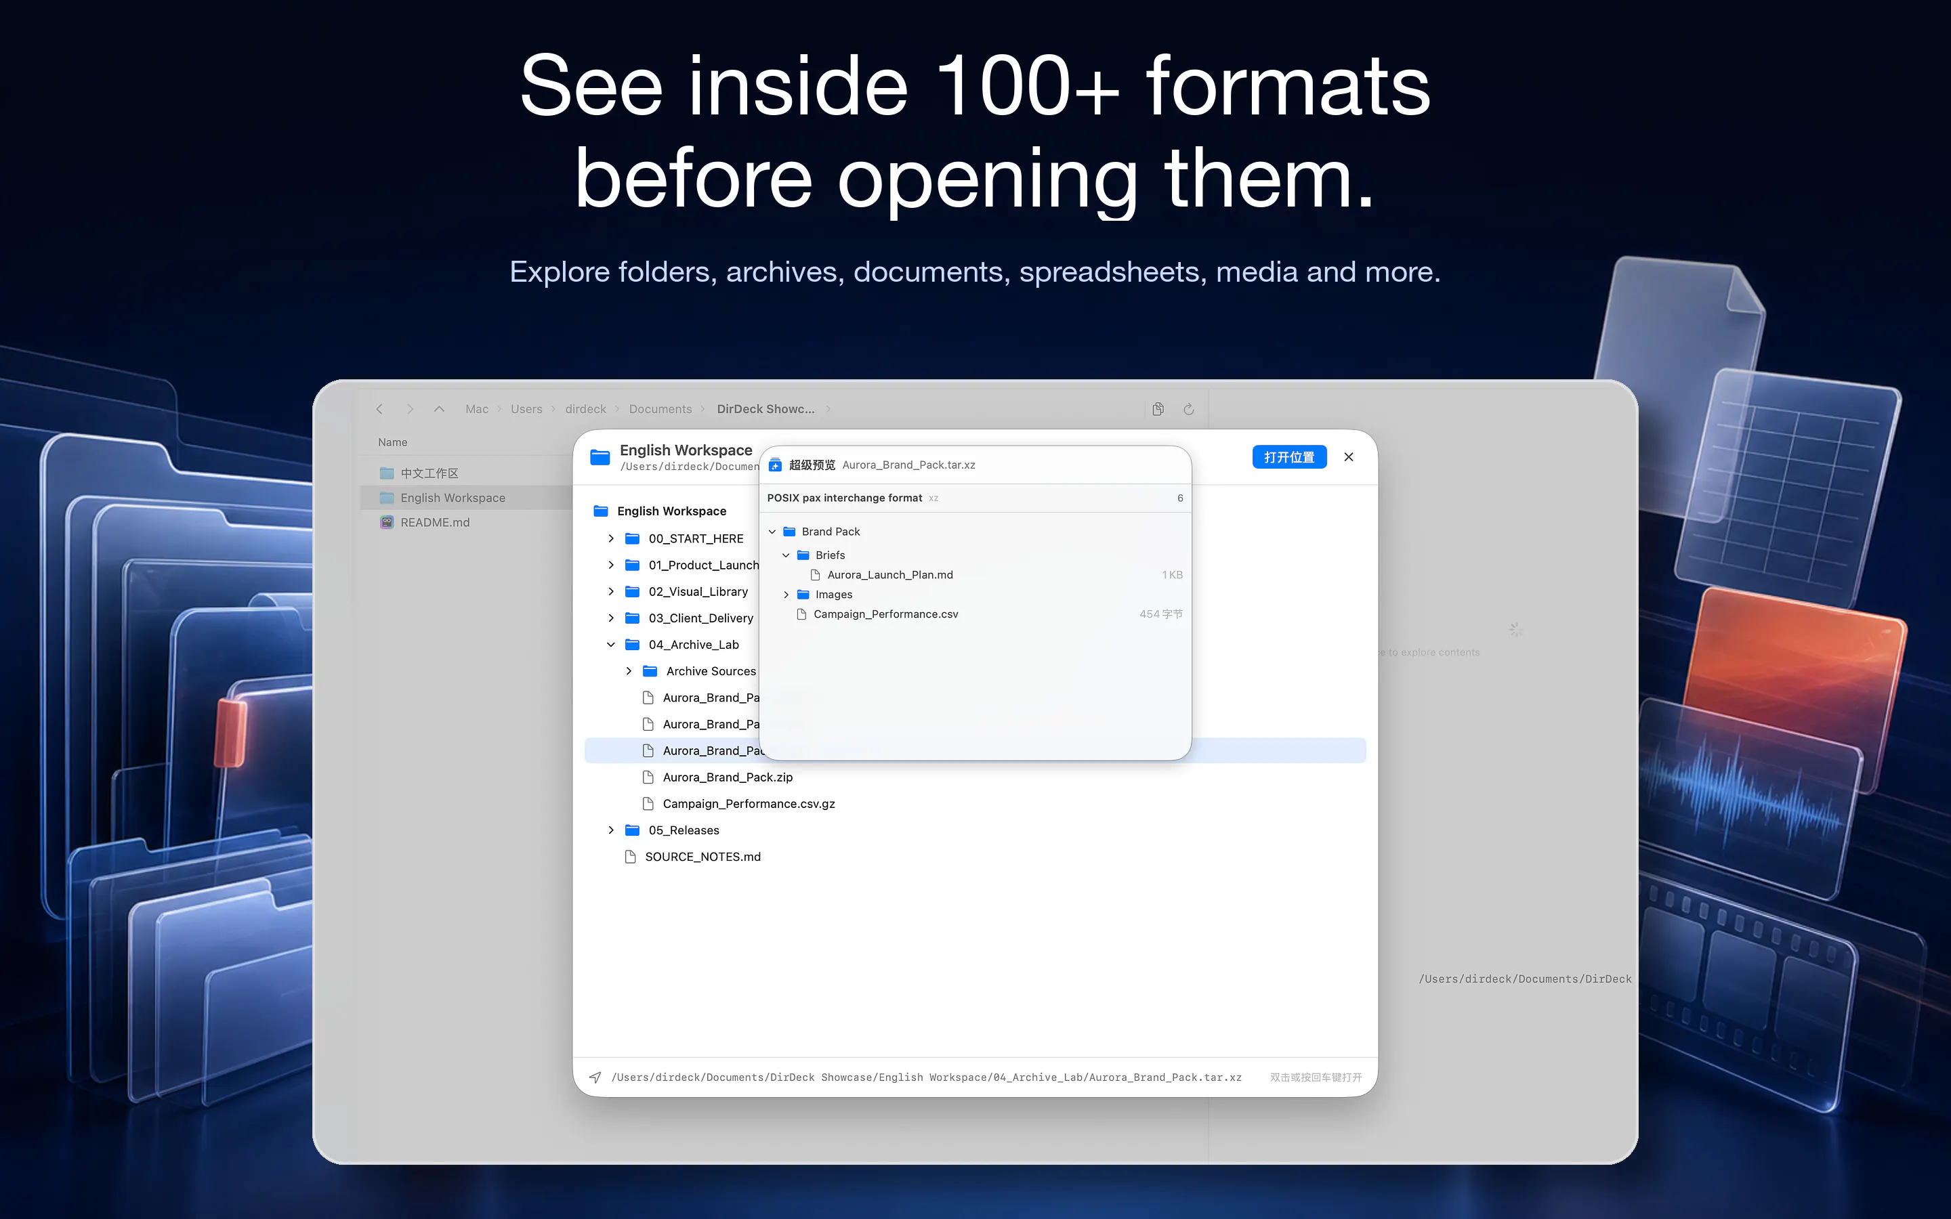Click the English Workspace root tree row
Viewport: 1951px width, 1219px height.
[671, 511]
